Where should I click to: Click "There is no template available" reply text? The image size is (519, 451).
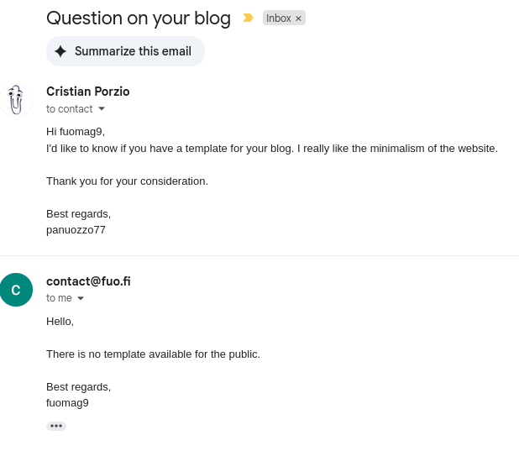click(x=153, y=354)
